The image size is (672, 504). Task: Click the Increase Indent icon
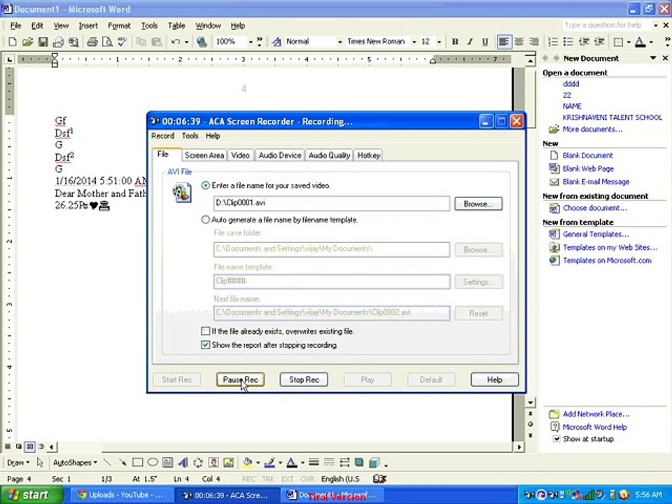pyautogui.click(x=599, y=41)
